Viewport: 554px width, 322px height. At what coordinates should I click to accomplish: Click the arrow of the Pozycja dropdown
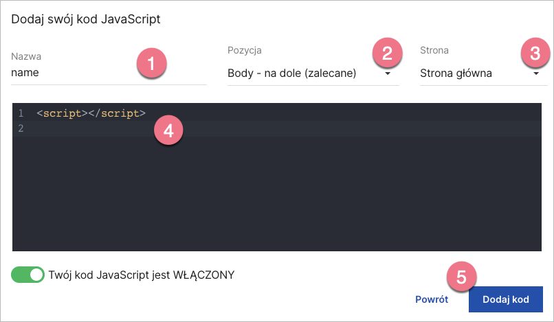tap(388, 73)
